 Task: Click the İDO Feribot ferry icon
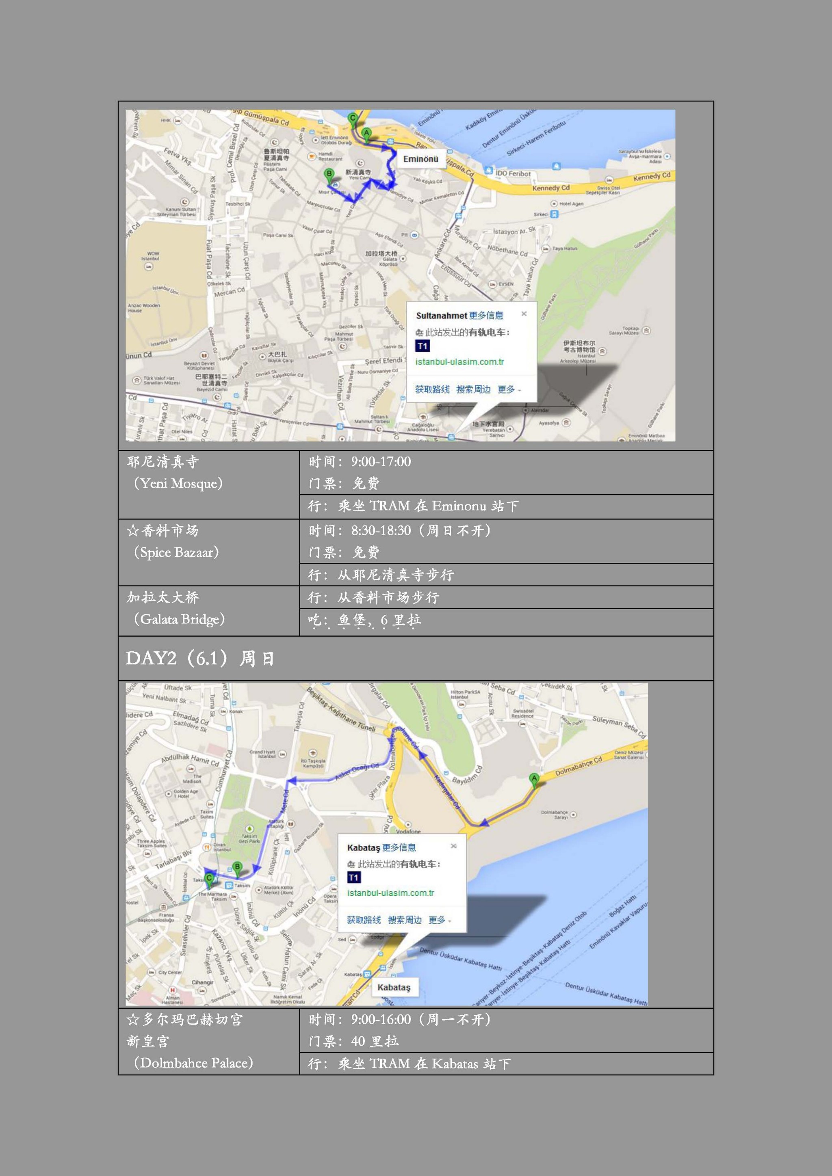click(489, 171)
